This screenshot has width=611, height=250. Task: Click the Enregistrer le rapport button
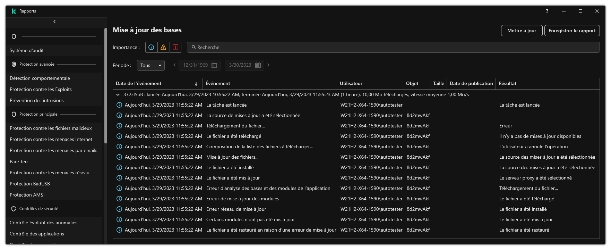[x=572, y=31]
